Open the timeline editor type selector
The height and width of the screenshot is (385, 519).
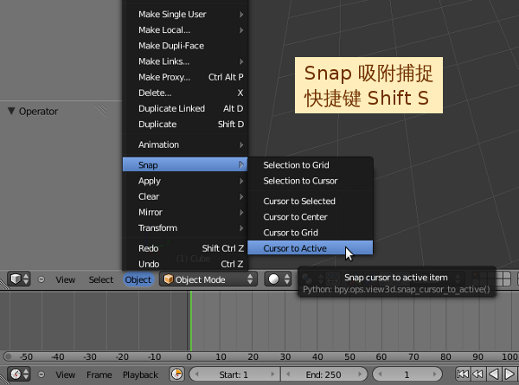pos(18,375)
